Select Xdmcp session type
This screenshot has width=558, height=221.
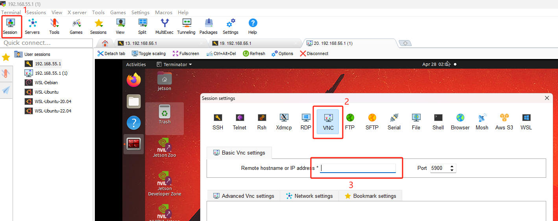click(284, 122)
